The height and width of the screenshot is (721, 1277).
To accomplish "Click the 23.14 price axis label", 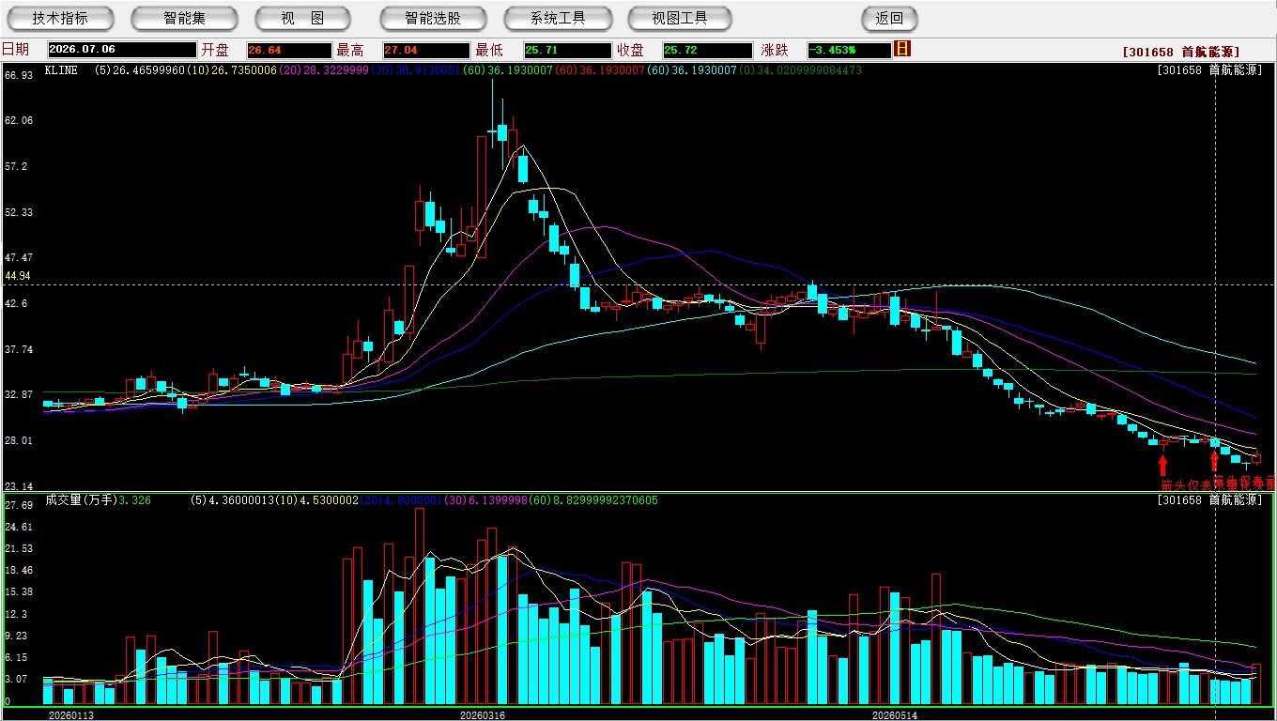I will tap(19, 486).
